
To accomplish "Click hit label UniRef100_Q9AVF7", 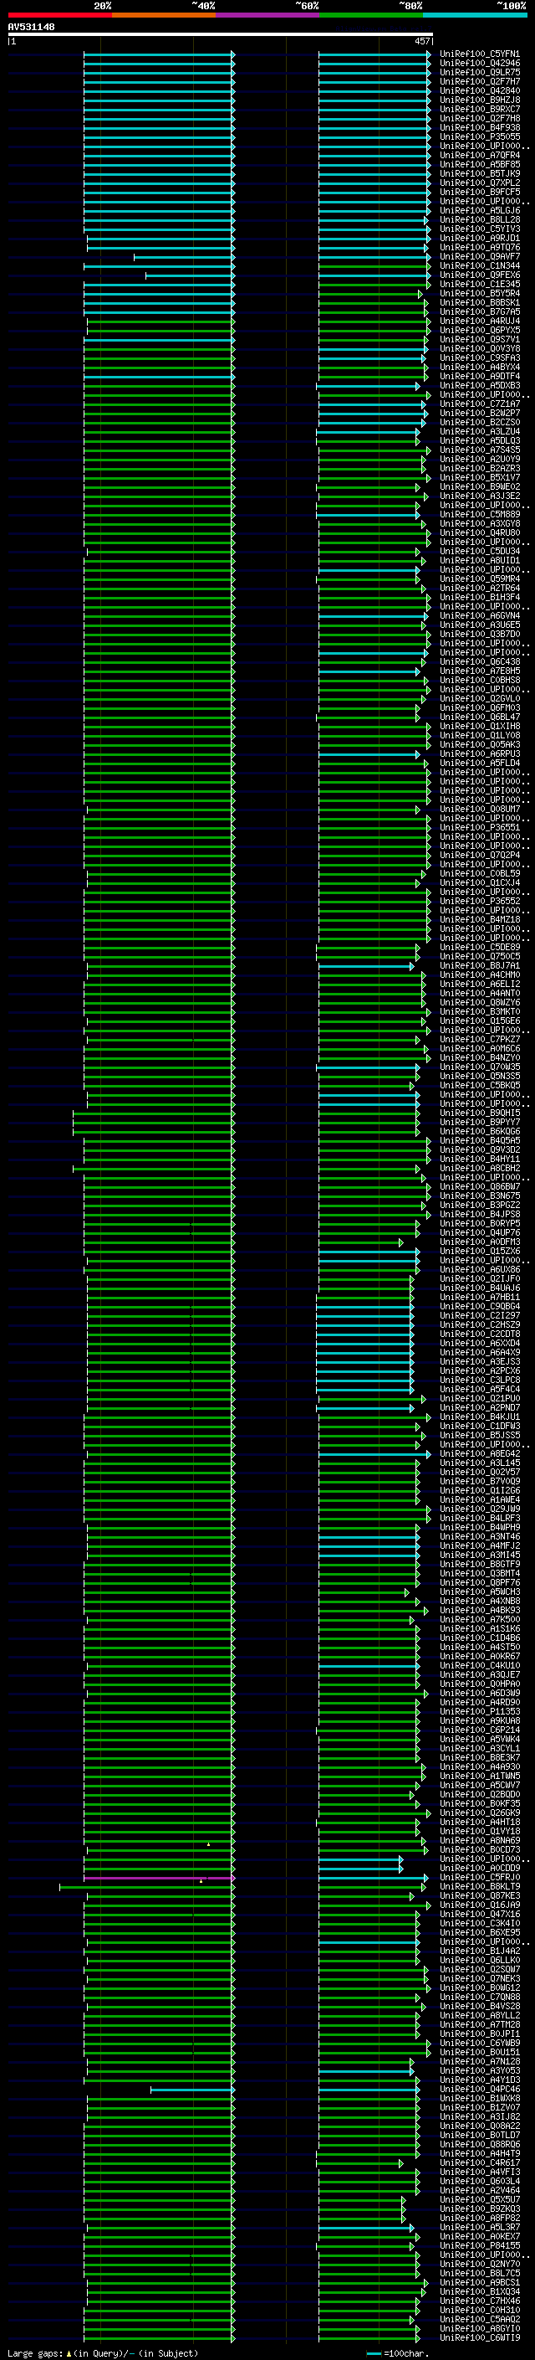I will 480,256.
